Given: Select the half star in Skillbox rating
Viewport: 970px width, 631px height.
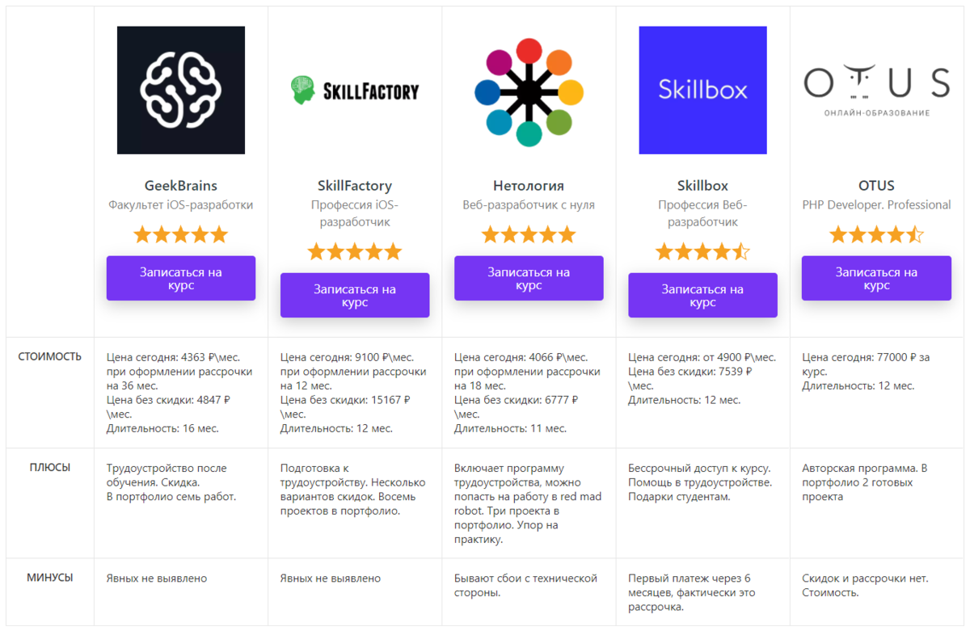Looking at the screenshot, I should point(740,251).
